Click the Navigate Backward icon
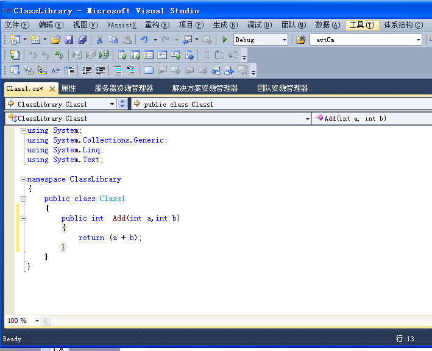 (x=187, y=40)
